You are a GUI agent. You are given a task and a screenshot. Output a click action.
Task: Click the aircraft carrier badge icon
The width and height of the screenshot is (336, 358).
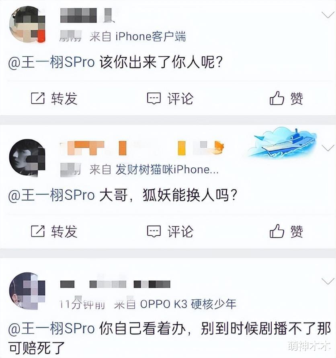tap(283, 143)
